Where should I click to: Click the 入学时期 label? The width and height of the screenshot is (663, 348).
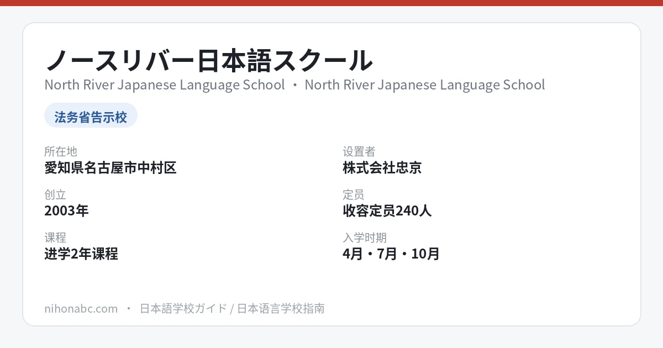365,238
